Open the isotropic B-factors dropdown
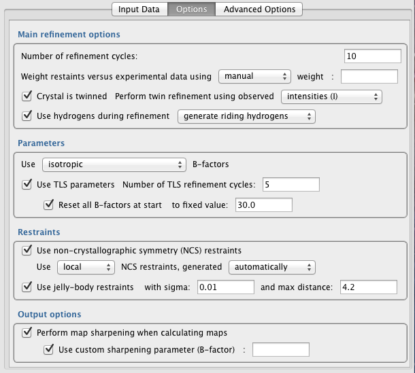Image resolution: width=415 pixels, height=373 pixels. pos(114,164)
